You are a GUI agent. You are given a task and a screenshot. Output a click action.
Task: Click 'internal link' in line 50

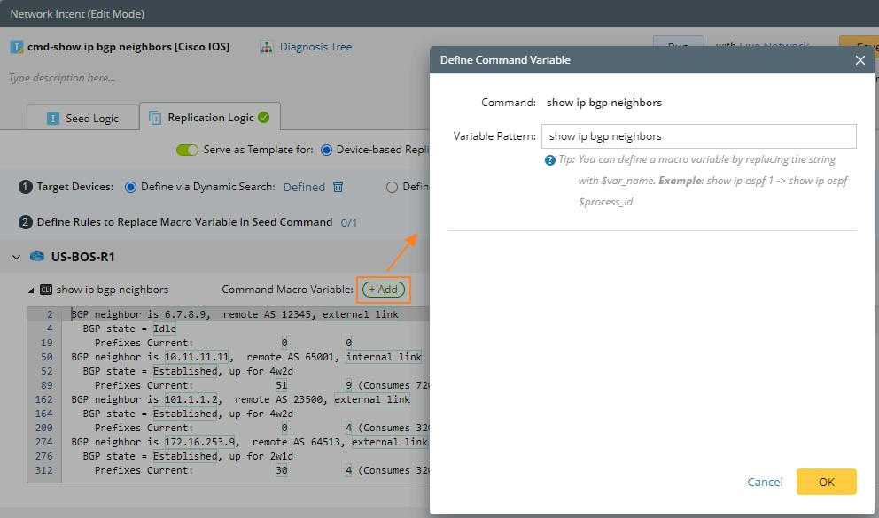[384, 357]
